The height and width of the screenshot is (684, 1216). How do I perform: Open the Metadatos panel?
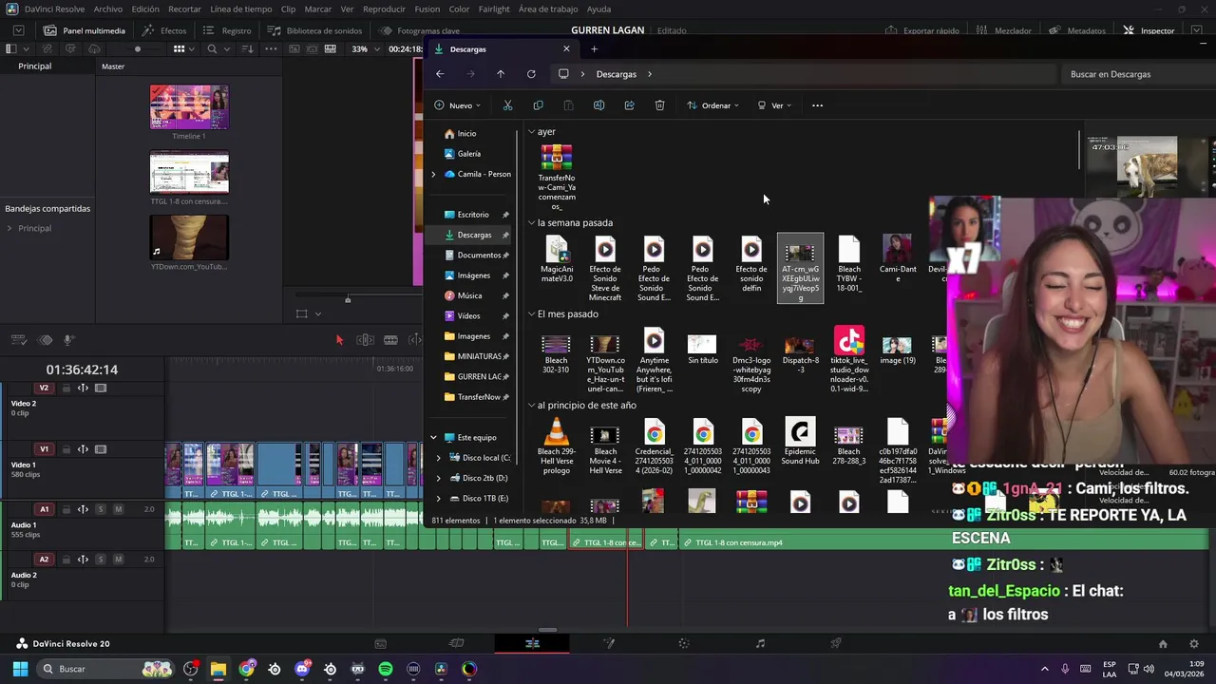pyautogui.click(x=1076, y=30)
